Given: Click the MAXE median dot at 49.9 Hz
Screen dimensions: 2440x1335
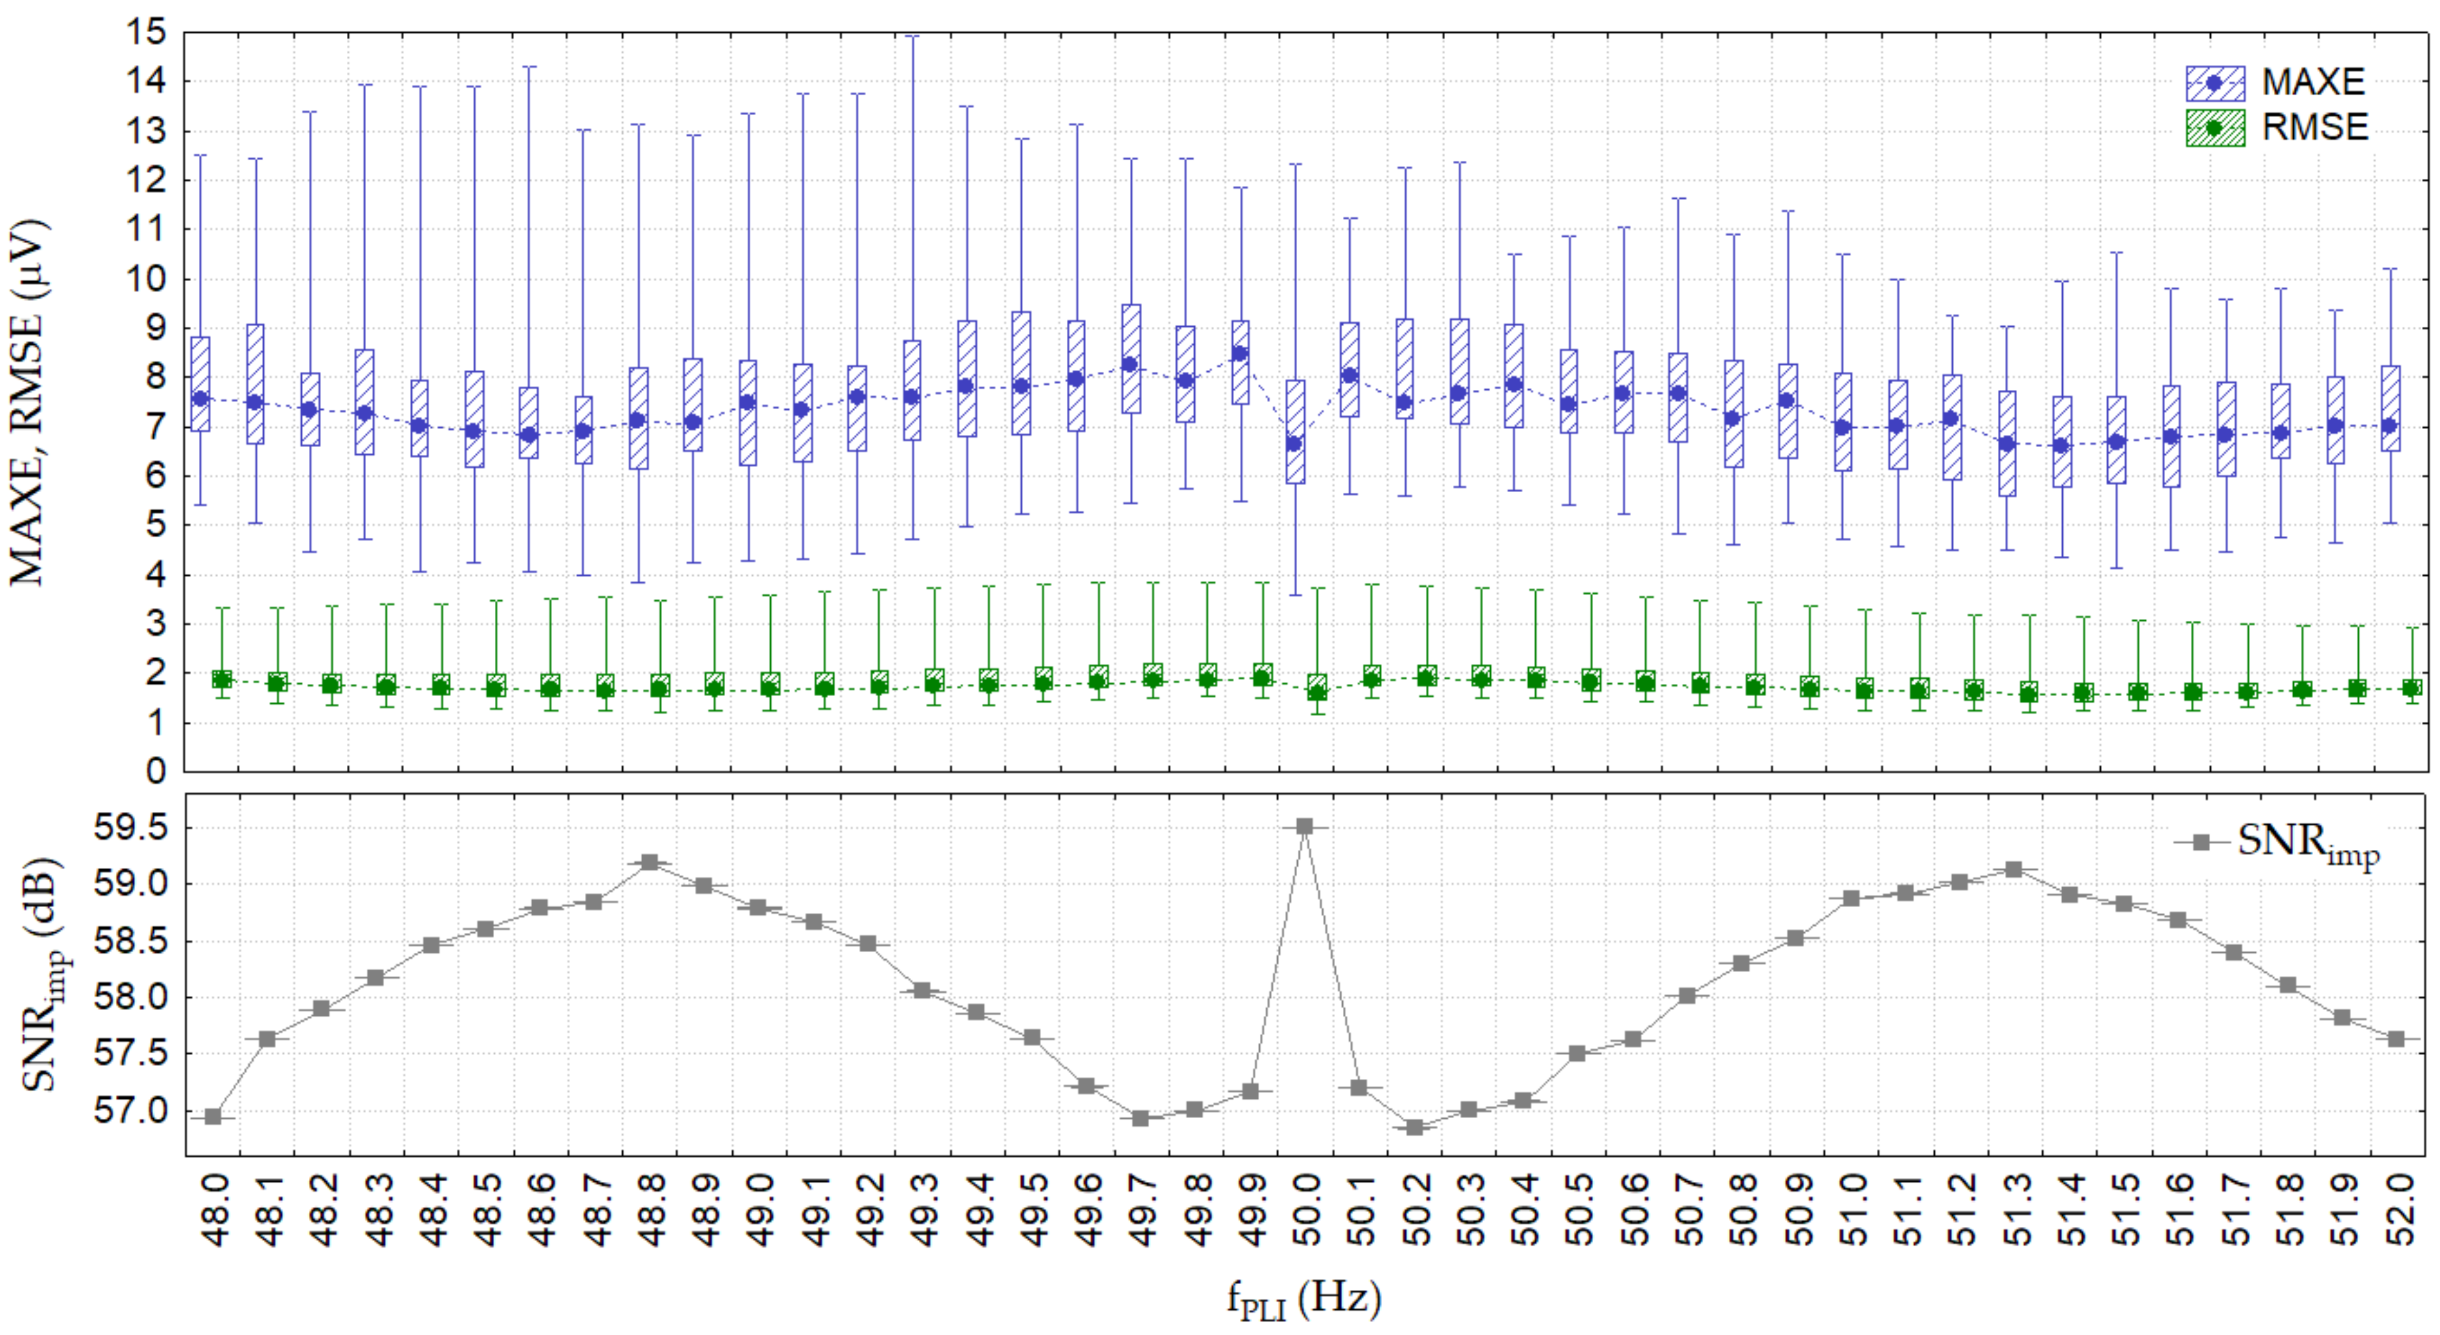Looking at the screenshot, I should point(1240,354).
